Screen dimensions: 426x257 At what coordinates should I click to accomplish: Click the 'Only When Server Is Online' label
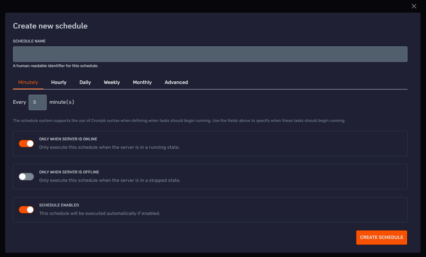pos(68,139)
